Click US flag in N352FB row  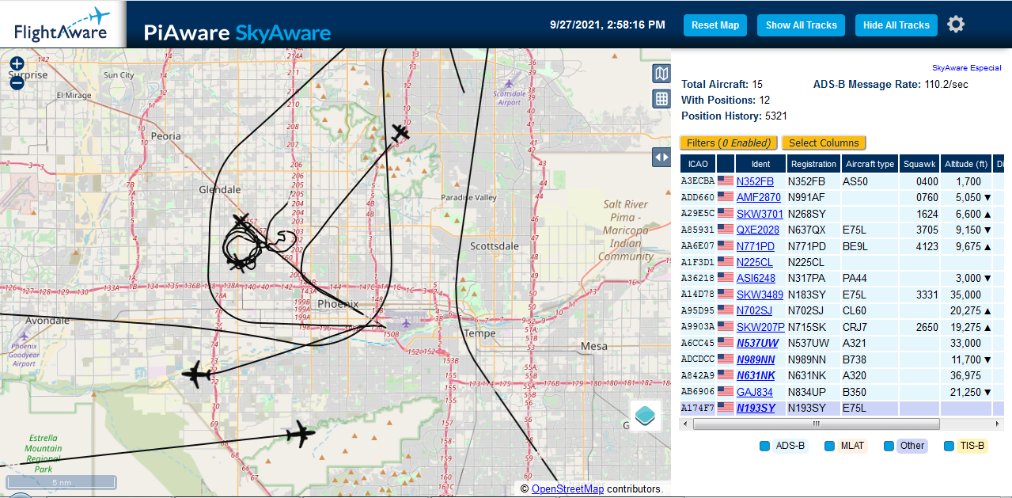tap(726, 181)
